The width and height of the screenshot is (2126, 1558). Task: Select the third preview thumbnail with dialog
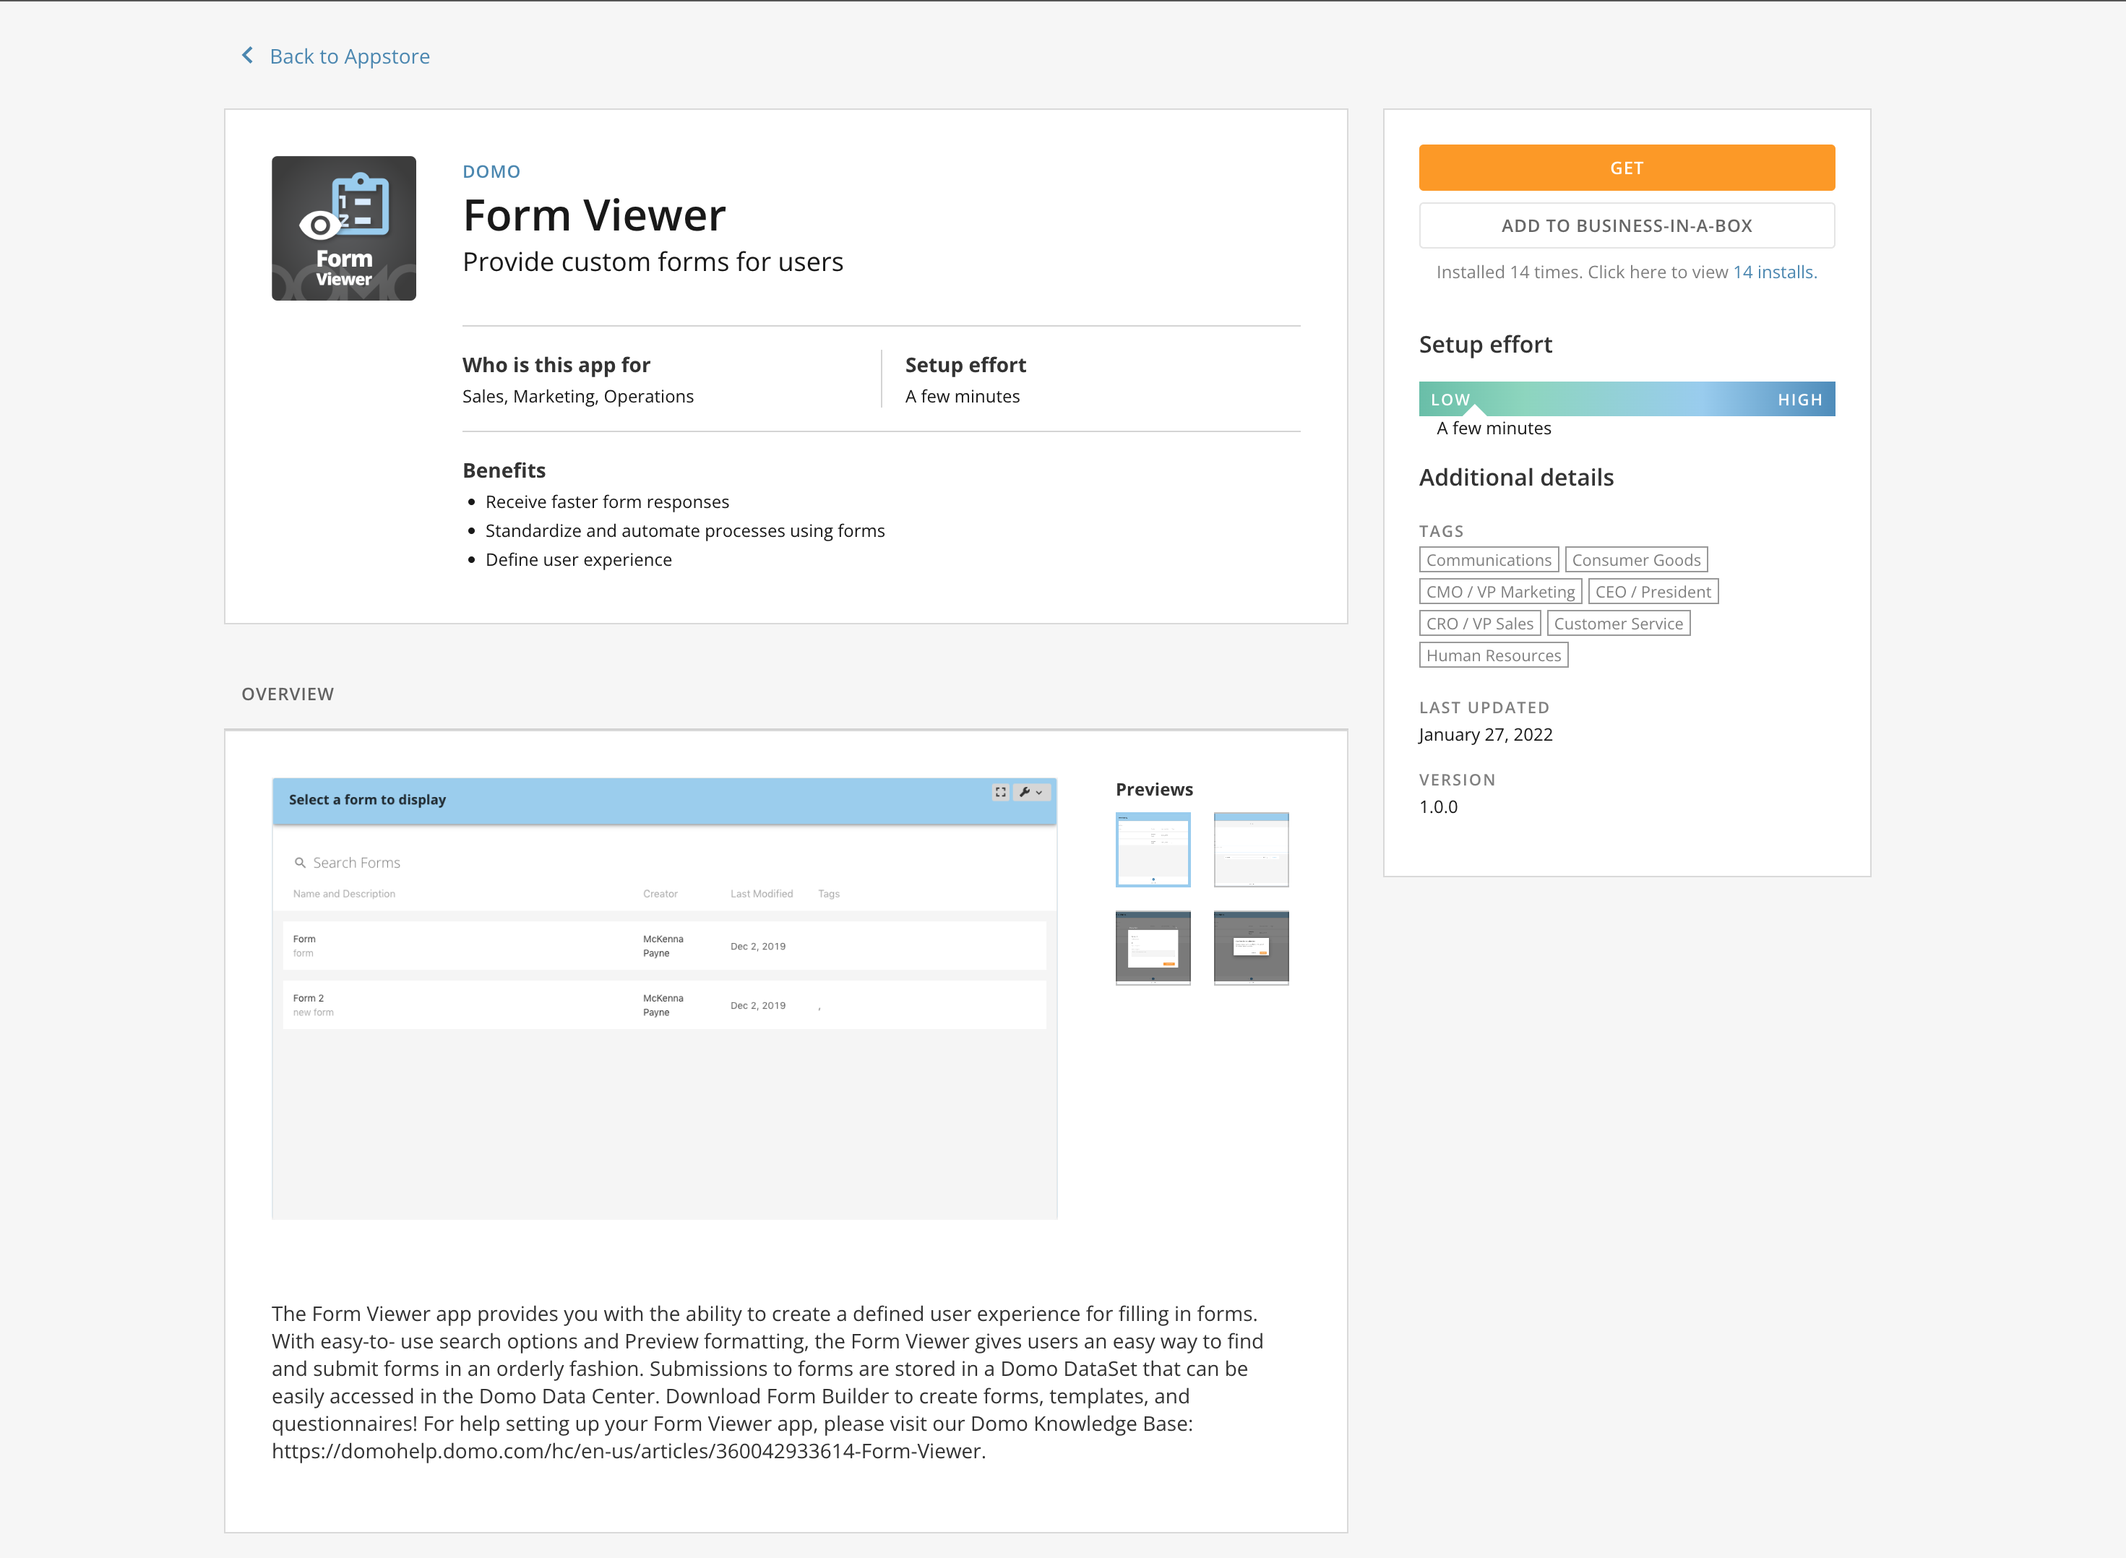tap(1153, 947)
